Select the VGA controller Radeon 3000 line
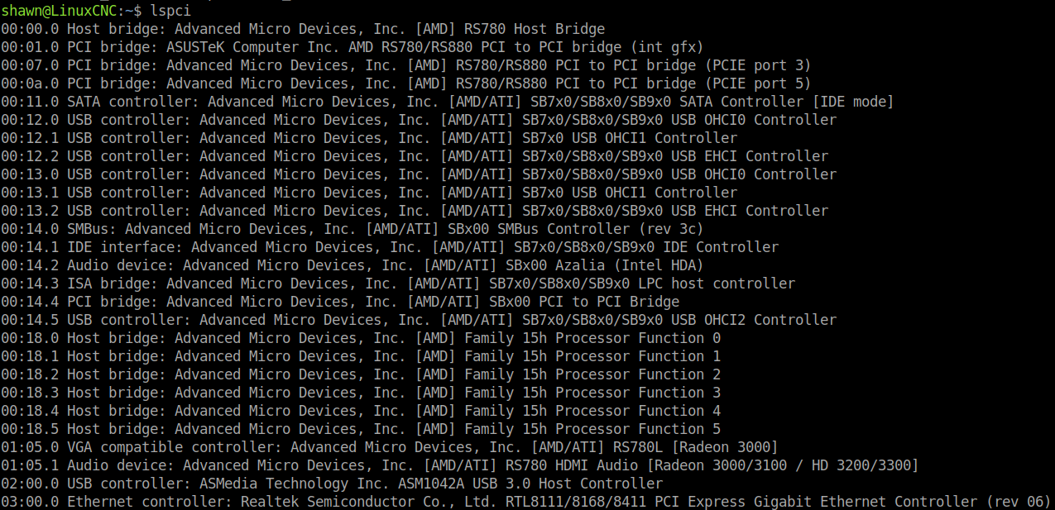 pyautogui.click(x=390, y=447)
